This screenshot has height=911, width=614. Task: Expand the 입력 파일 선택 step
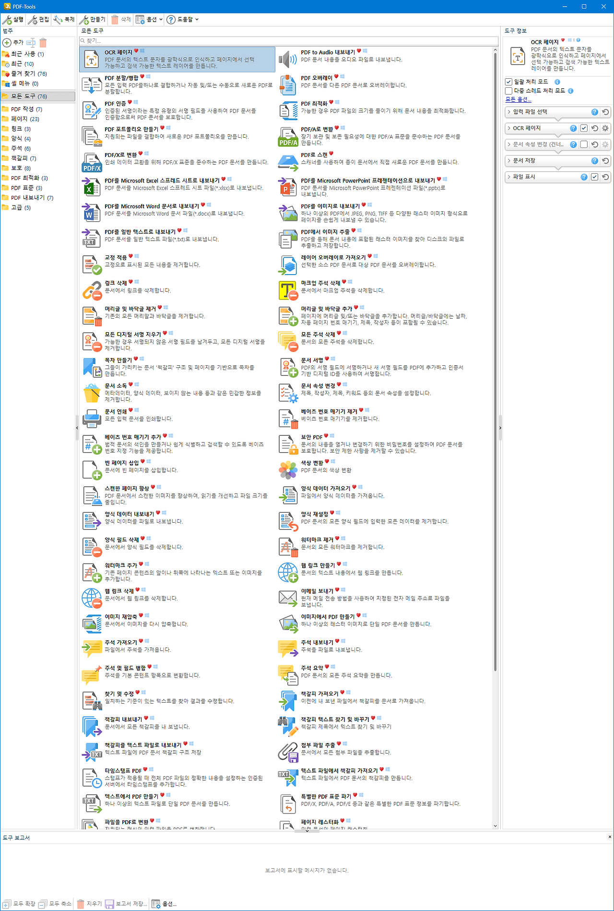(x=509, y=112)
